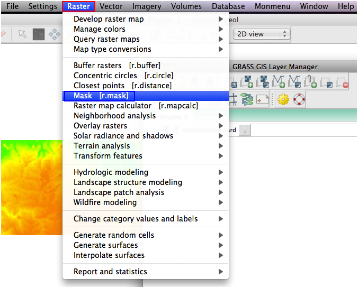Viewport: 358px width, 288px height.
Task: Open help with the lifebuoy icon
Action: tap(300, 99)
